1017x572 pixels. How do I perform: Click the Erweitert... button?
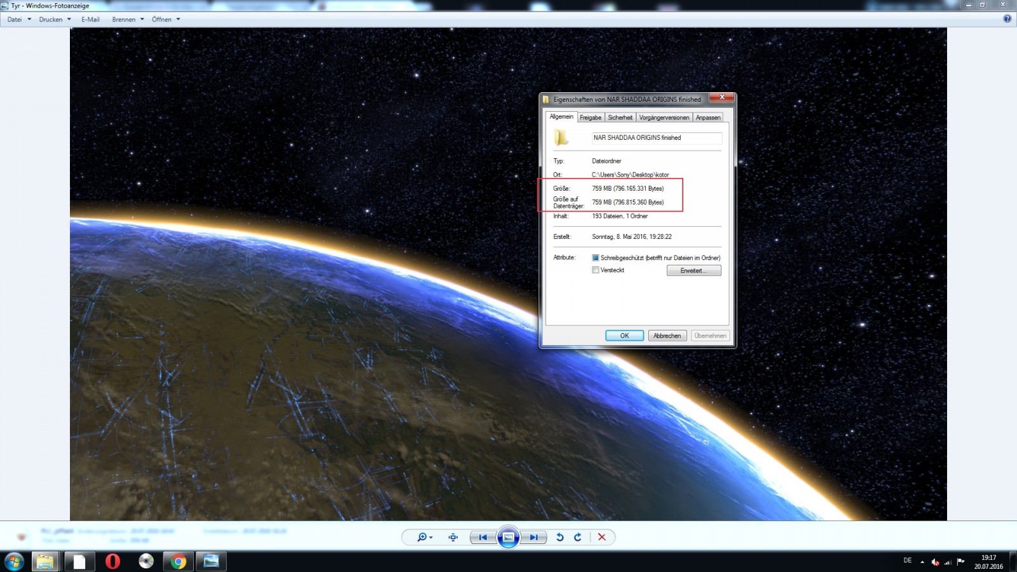pyautogui.click(x=693, y=271)
